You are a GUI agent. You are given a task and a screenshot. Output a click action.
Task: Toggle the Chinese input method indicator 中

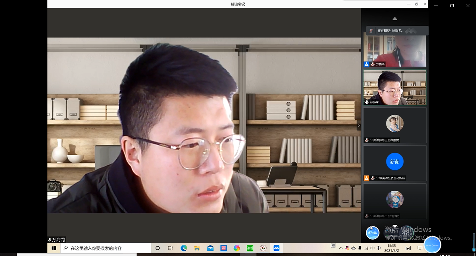(379, 248)
